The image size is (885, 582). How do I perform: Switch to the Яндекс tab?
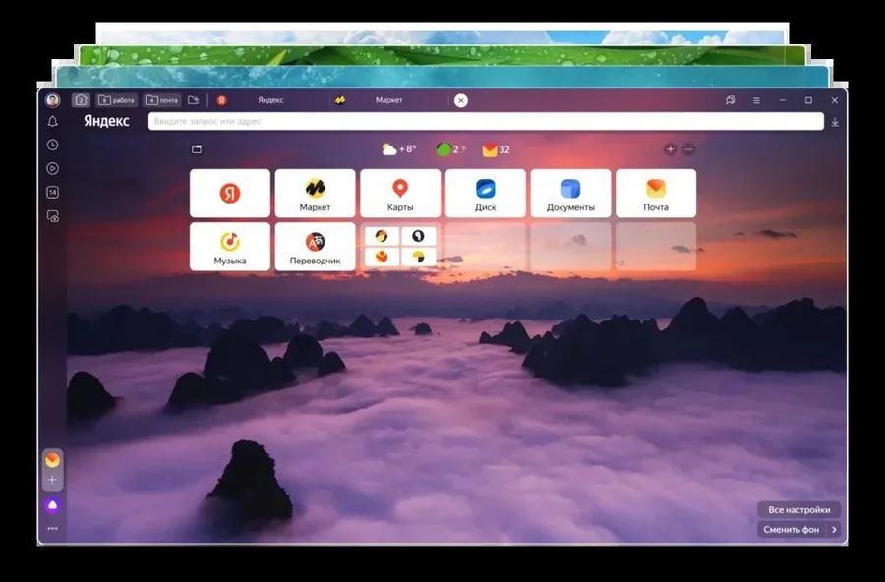[269, 100]
